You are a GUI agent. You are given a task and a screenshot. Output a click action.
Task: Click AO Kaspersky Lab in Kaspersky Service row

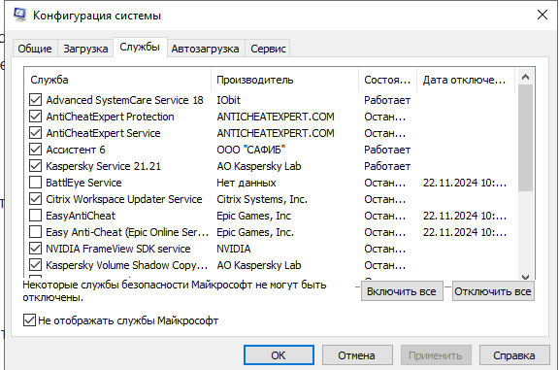coord(259,166)
